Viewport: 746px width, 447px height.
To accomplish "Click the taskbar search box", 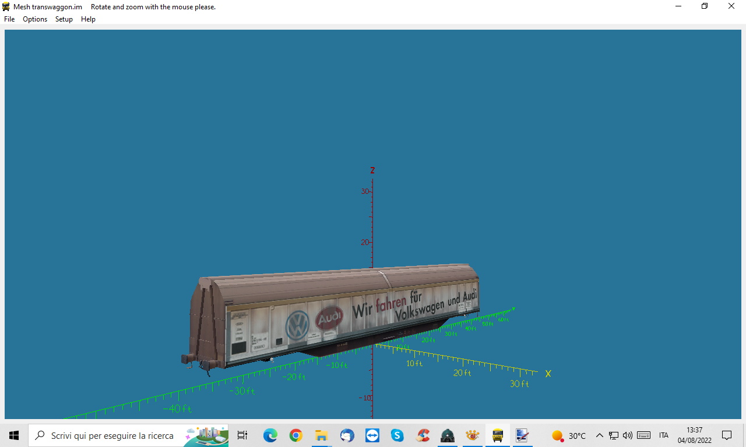I will coord(128,435).
